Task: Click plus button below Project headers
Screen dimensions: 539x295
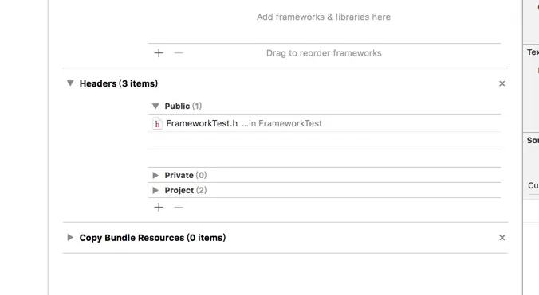Action: coord(159,207)
